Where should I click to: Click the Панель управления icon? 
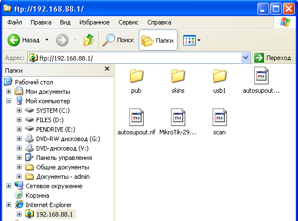click(29, 157)
